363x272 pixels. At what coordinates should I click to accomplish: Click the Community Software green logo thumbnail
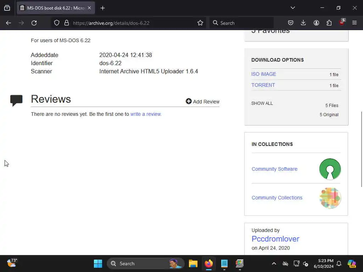[330, 169]
